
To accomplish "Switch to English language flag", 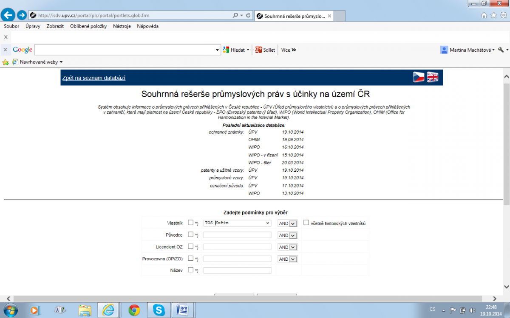I will click(433, 77).
